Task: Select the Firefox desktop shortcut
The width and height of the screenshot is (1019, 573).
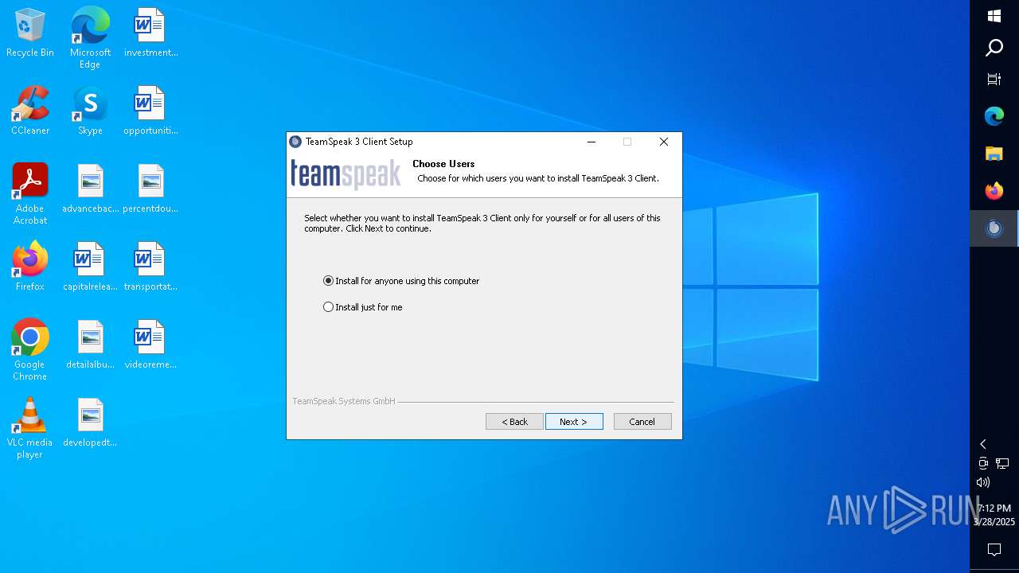Action: click(30, 267)
